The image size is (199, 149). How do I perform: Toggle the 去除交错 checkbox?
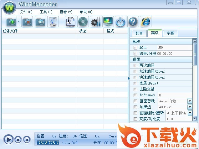[135, 89]
